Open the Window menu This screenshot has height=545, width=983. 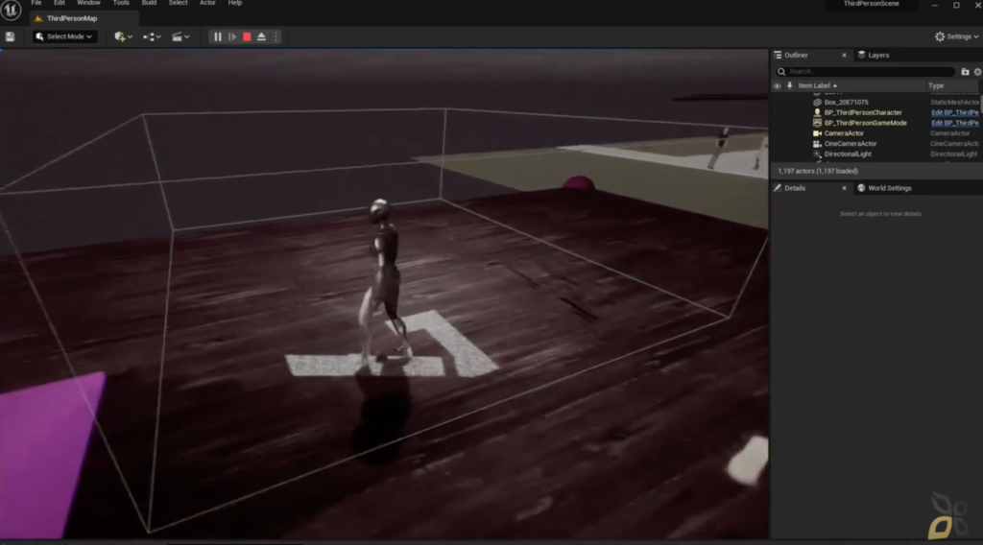tap(88, 3)
